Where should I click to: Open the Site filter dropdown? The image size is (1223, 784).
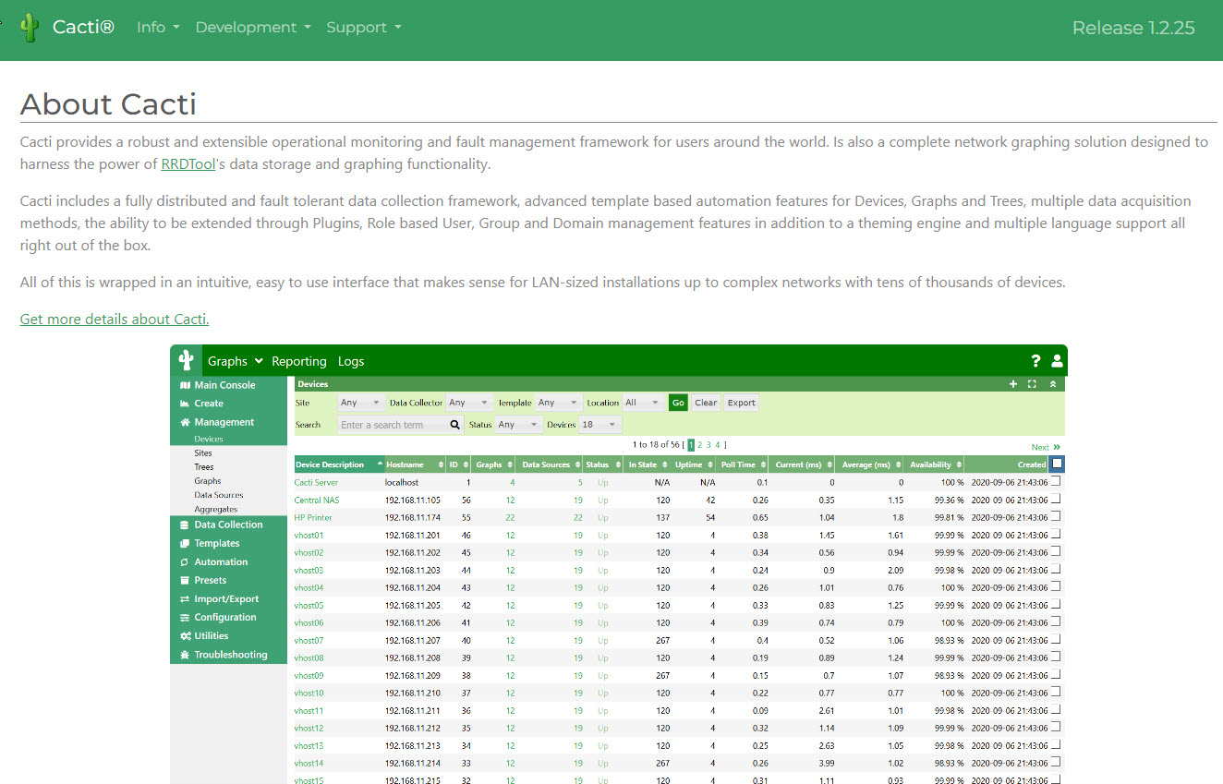pyautogui.click(x=361, y=402)
